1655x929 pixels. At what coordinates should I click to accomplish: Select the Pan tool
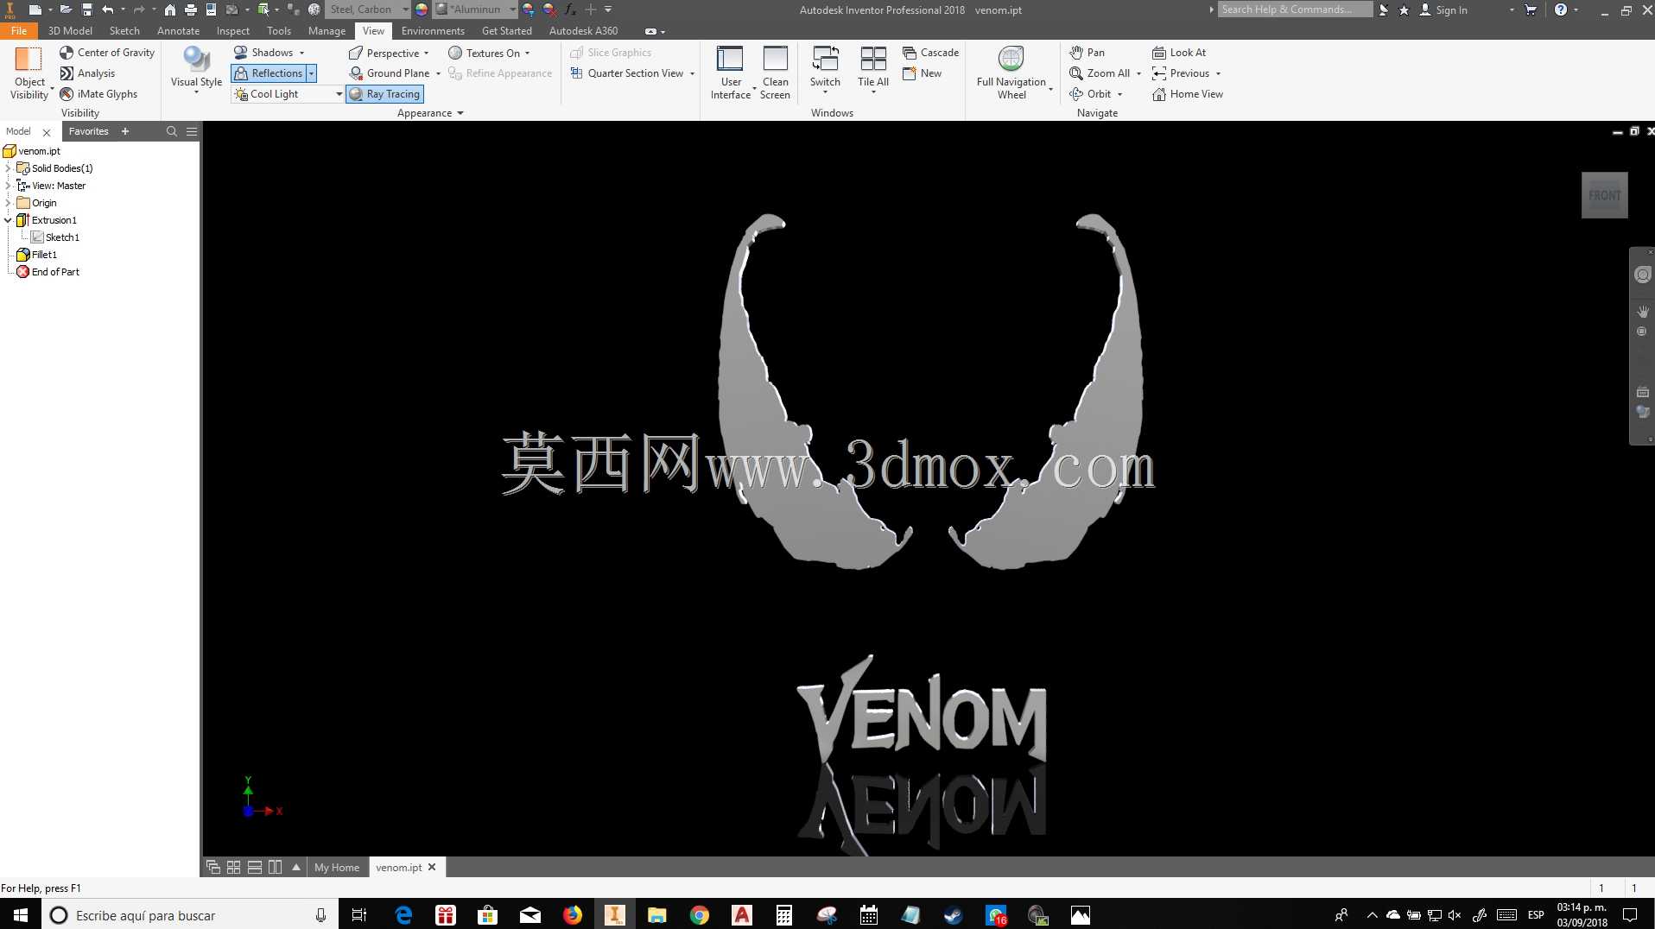[1087, 53]
